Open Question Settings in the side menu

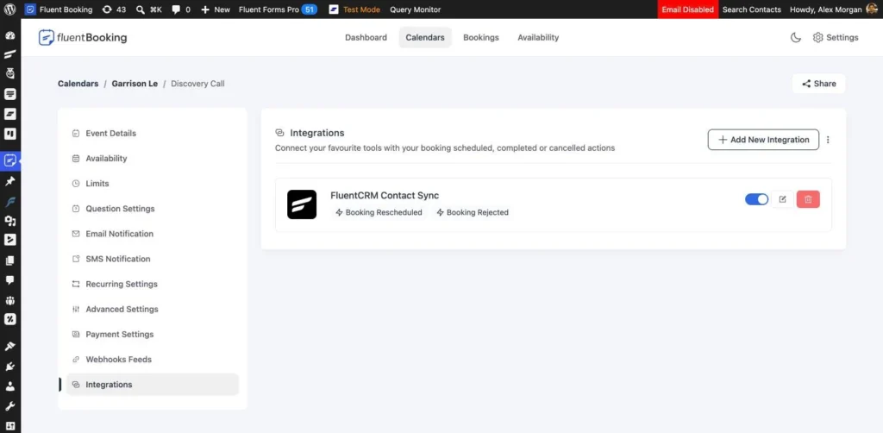coord(153,209)
